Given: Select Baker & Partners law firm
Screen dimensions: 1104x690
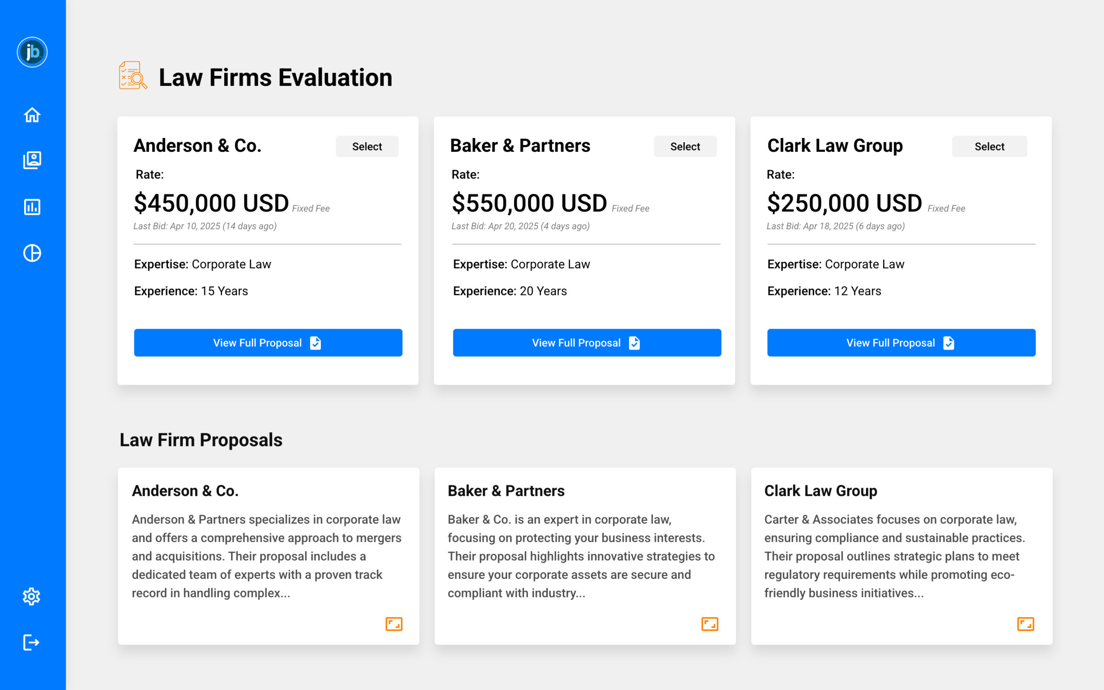Looking at the screenshot, I should pyautogui.click(x=685, y=147).
